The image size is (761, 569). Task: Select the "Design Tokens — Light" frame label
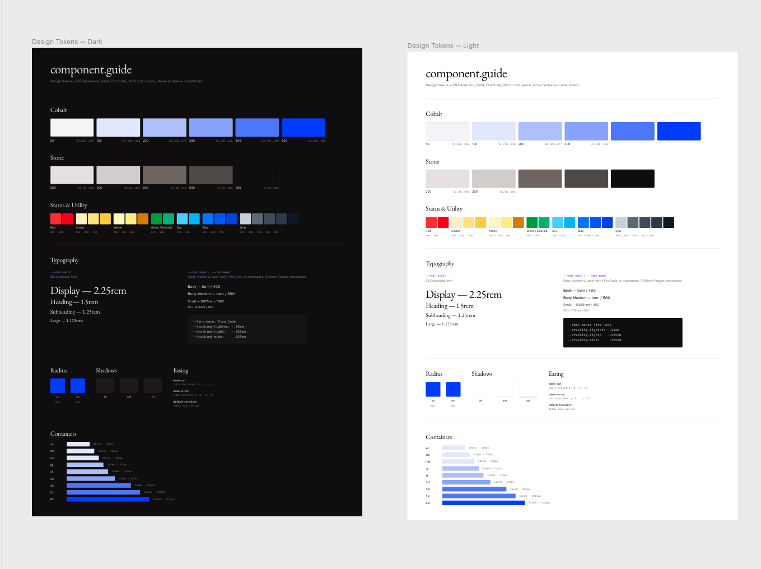443,46
